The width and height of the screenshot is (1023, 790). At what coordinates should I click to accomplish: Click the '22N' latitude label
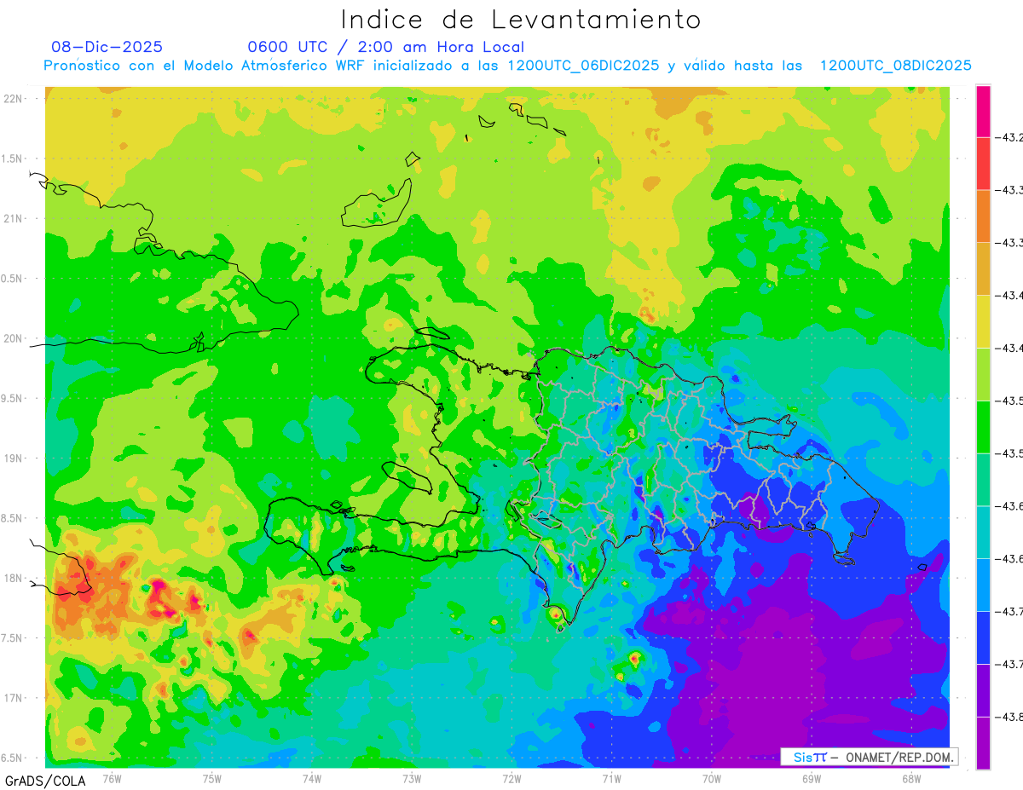[14, 99]
